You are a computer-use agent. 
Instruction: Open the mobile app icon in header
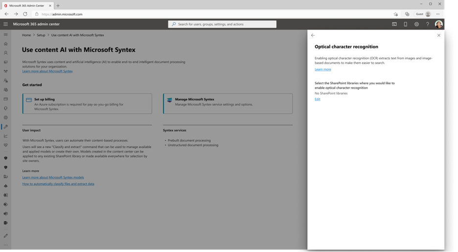click(x=406, y=24)
